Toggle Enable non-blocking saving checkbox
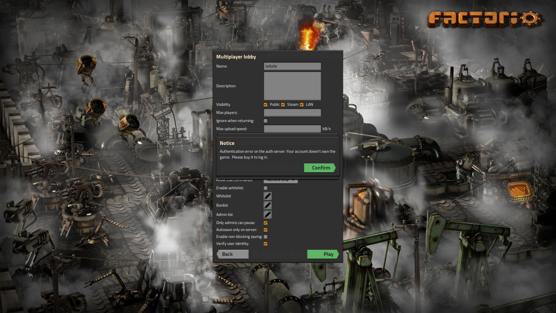 [x=266, y=236]
